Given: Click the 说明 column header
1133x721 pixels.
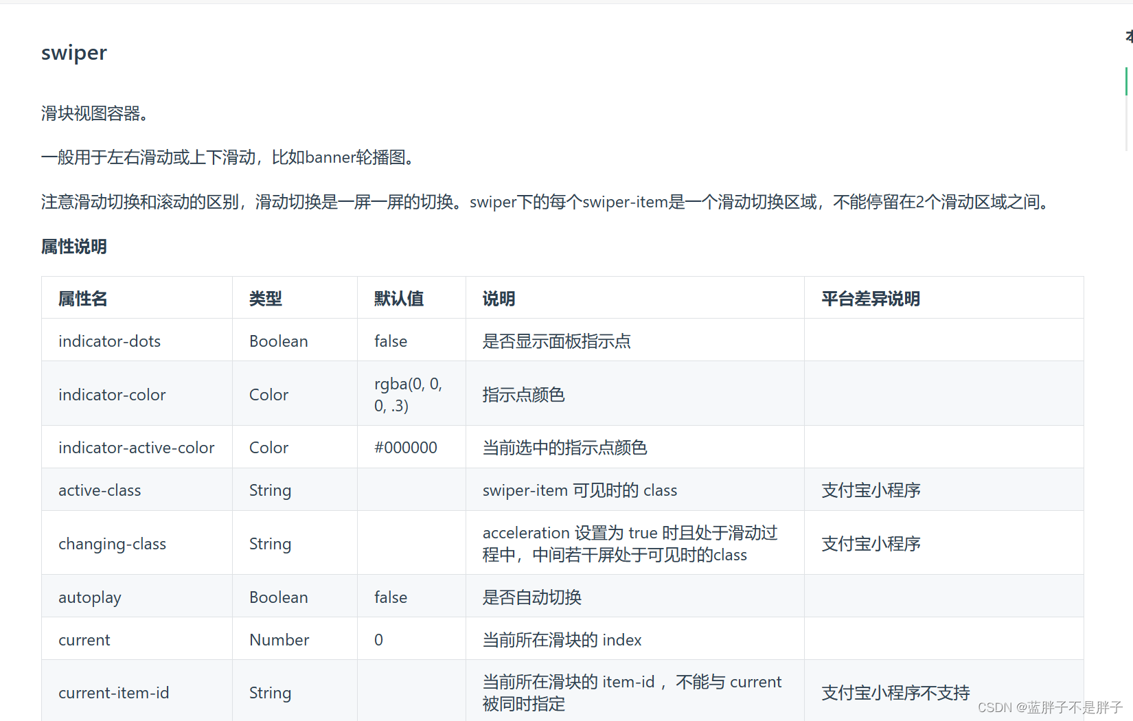Looking at the screenshot, I should coord(498,298).
